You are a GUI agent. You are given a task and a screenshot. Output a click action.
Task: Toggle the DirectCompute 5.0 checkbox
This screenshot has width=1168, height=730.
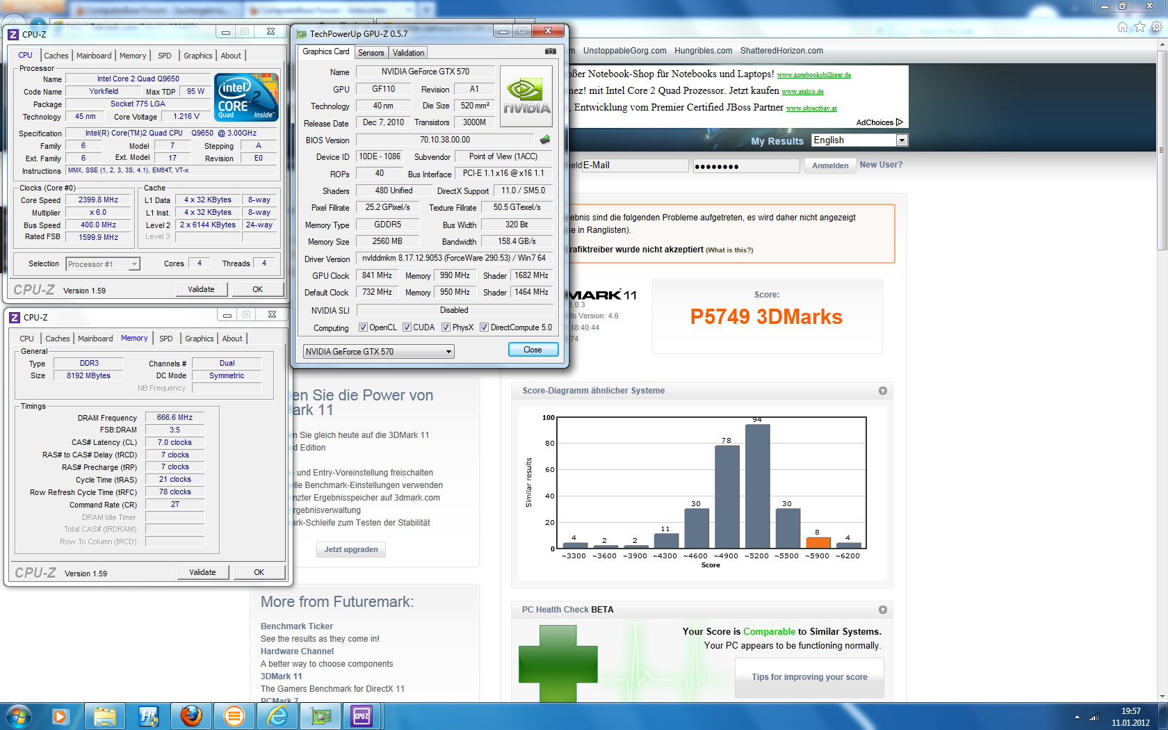point(484,327)
